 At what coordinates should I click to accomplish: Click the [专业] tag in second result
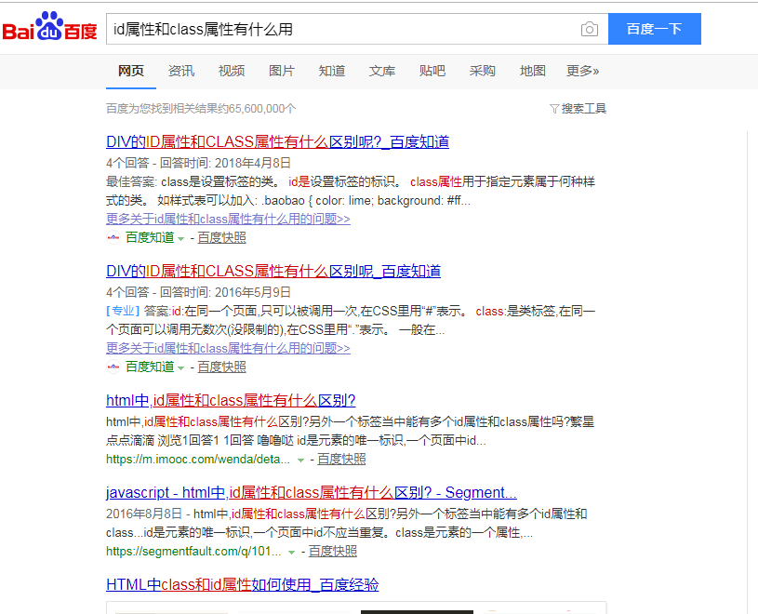coord(123,311)
